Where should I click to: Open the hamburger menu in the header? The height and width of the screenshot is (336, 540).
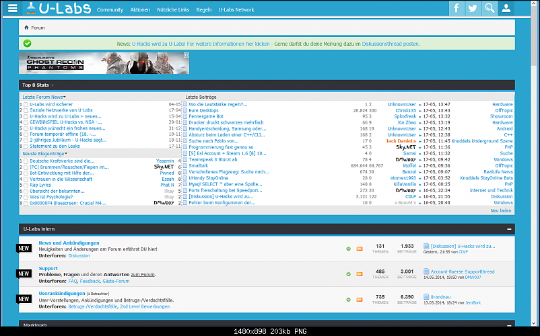13,9
